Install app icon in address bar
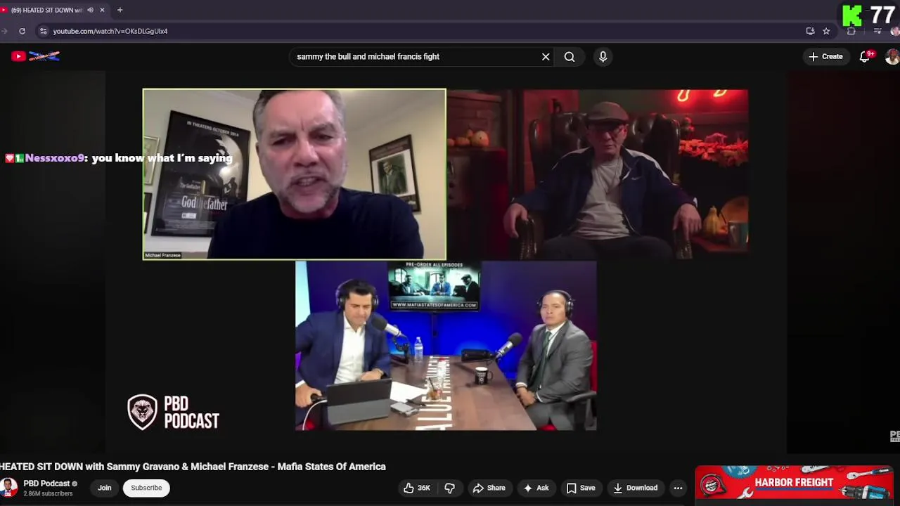The height and width of the screenshot is (506, 900). tap(810, 31)
